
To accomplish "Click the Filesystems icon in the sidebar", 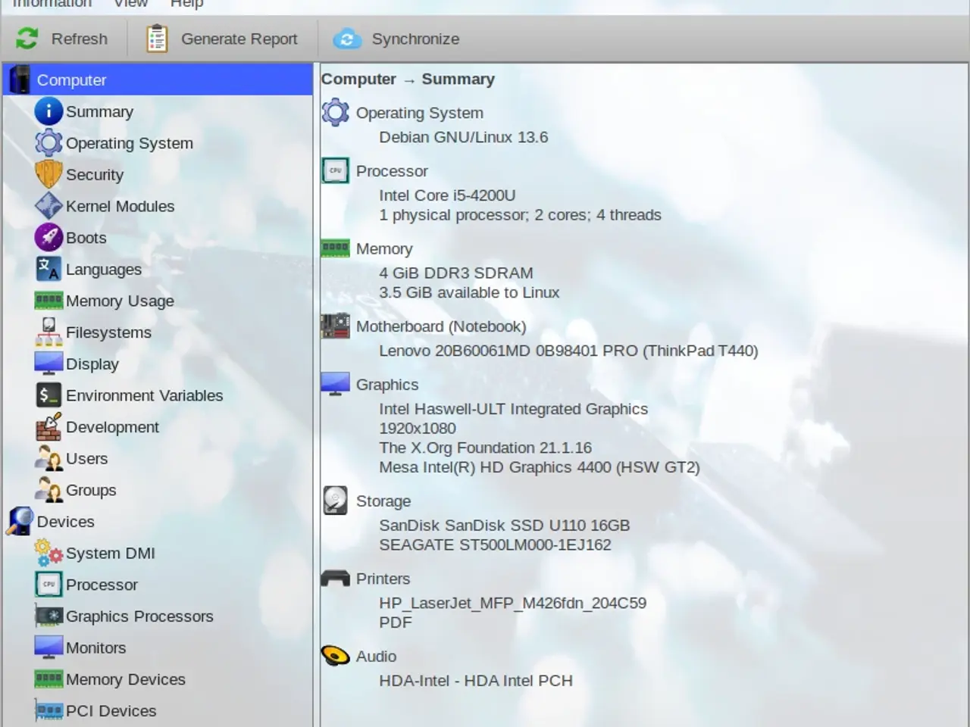I will [48, 332].
